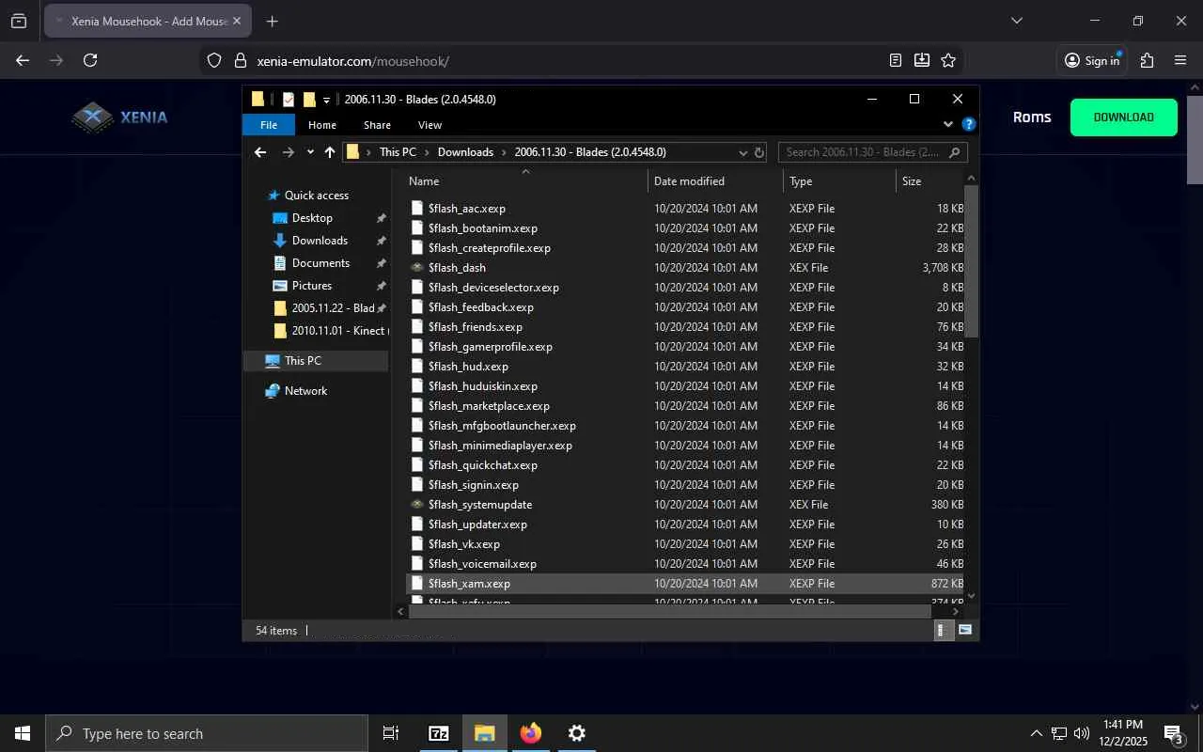Select Quick access in navigation pane
Viewport: 1203px width, 752px height.
click(317, 196)
